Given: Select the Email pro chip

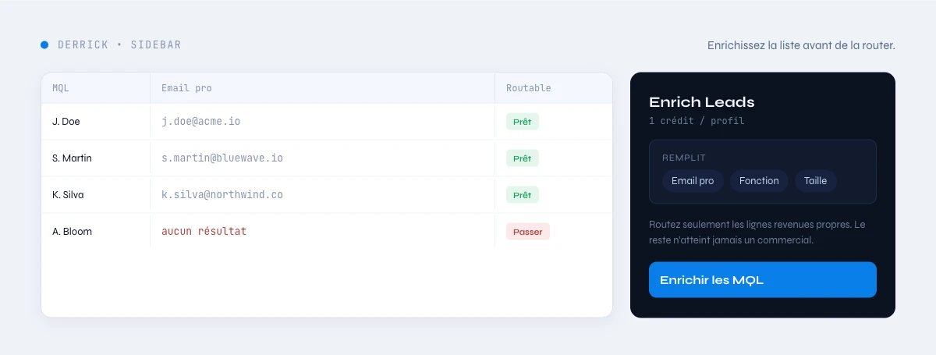Looking at the screenshot, I should [x=693, y=181].
